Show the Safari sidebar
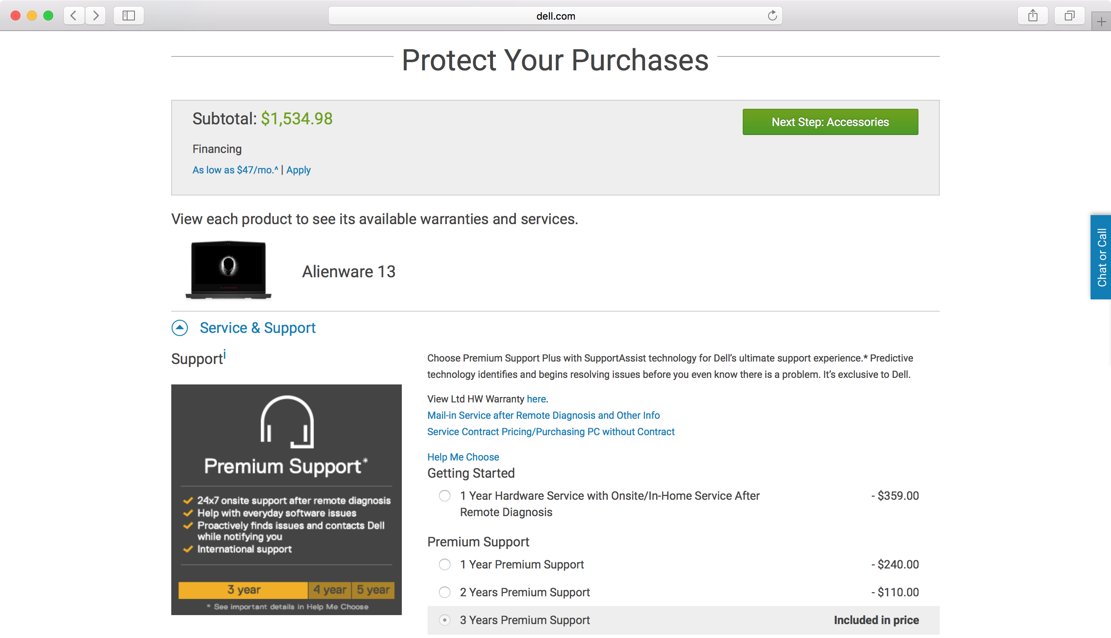 [x=128, y=16]
